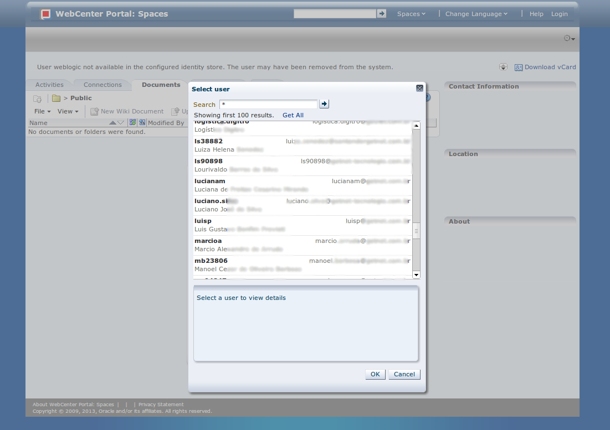Click the New Wiki Document icon
This screenshot has height=430, width=610.
point(94,111)
